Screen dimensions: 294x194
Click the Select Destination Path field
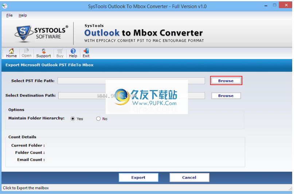[x=132, y=96]
